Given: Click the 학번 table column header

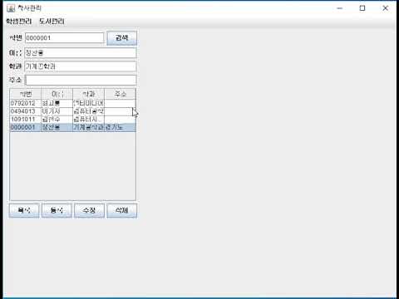Looking at the screenshot, I should [x=26, y=94].
